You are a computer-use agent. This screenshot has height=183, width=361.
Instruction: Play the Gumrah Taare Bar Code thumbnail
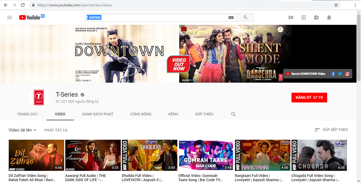206,155
